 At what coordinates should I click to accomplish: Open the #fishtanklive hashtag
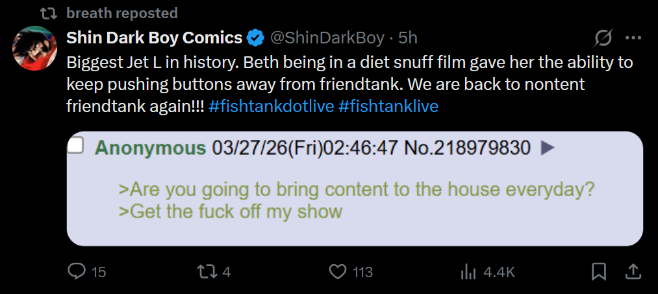pyautogui.click(x=388, y=106)
